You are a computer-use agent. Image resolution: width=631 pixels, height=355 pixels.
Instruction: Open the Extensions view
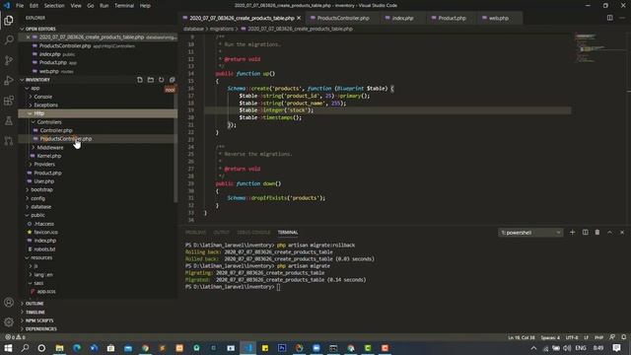coord(9,101)
